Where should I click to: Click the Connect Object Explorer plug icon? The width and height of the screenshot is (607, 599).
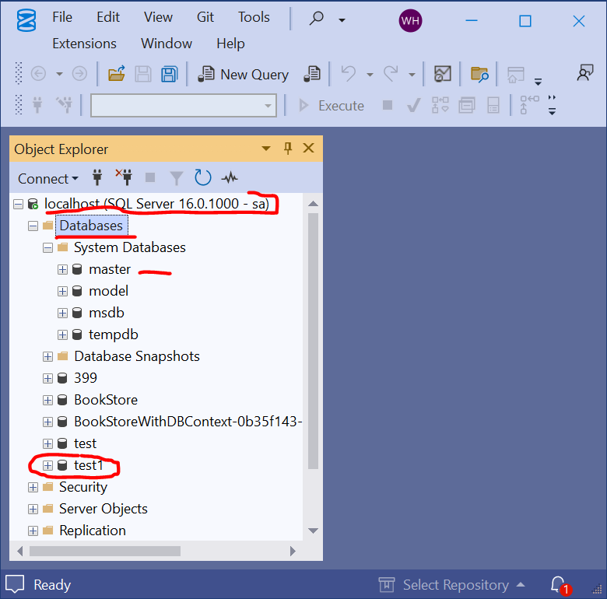pos(97,177)
